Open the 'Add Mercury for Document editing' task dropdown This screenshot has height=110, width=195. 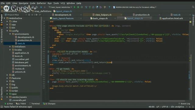(135, 7)
